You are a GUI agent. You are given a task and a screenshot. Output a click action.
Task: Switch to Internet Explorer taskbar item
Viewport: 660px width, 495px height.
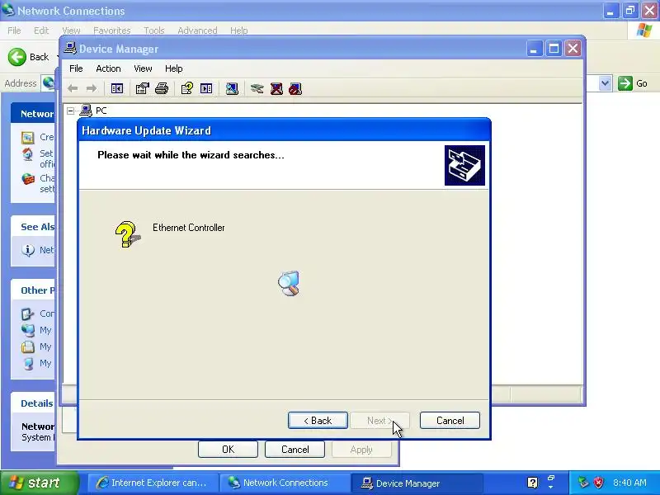[x=153, y=483]
